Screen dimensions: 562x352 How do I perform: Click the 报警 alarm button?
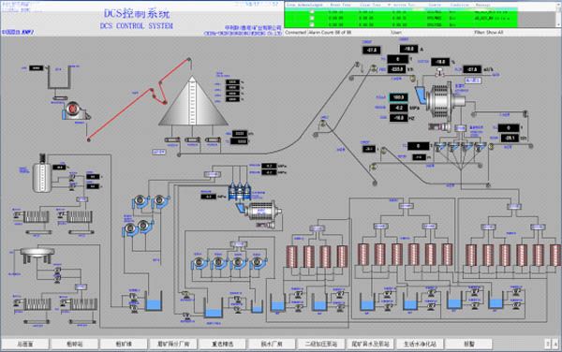tap(469, 345)
